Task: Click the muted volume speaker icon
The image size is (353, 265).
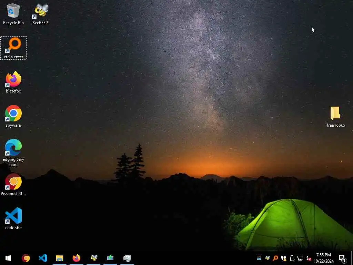Action: [x=308, y=258]
